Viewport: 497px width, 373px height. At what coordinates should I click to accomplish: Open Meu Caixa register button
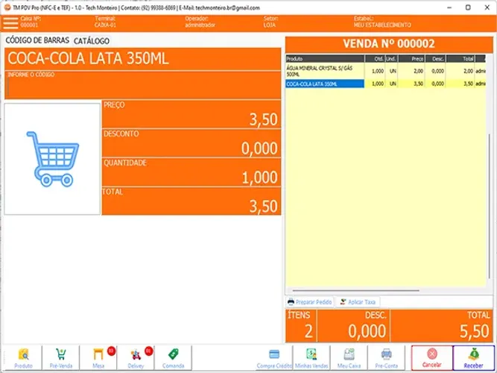(349, 358)
